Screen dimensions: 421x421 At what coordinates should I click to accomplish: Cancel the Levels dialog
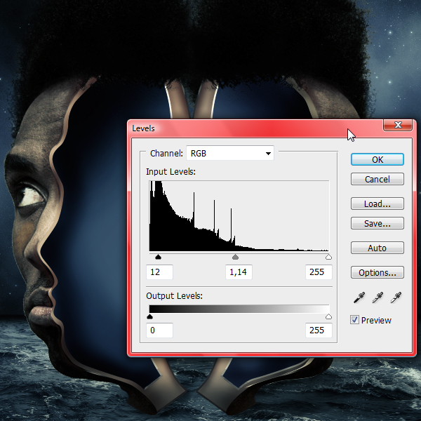pos(377,179)
